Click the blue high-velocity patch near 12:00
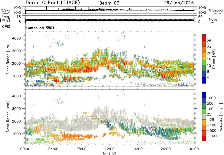224x155 pixels. [108, 124]
